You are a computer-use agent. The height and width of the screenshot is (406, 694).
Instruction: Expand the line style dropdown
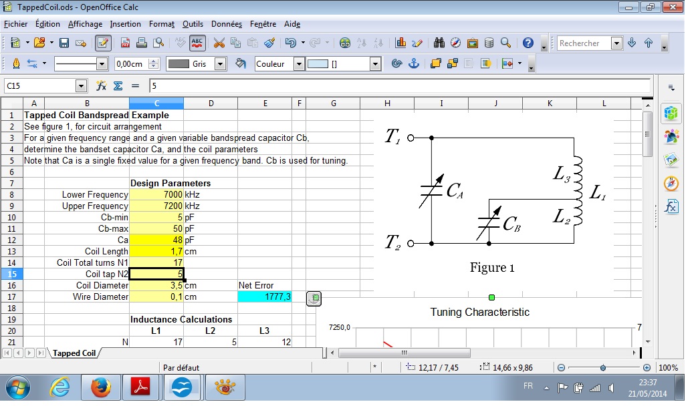pyautogui.click(x=102, y=64)
